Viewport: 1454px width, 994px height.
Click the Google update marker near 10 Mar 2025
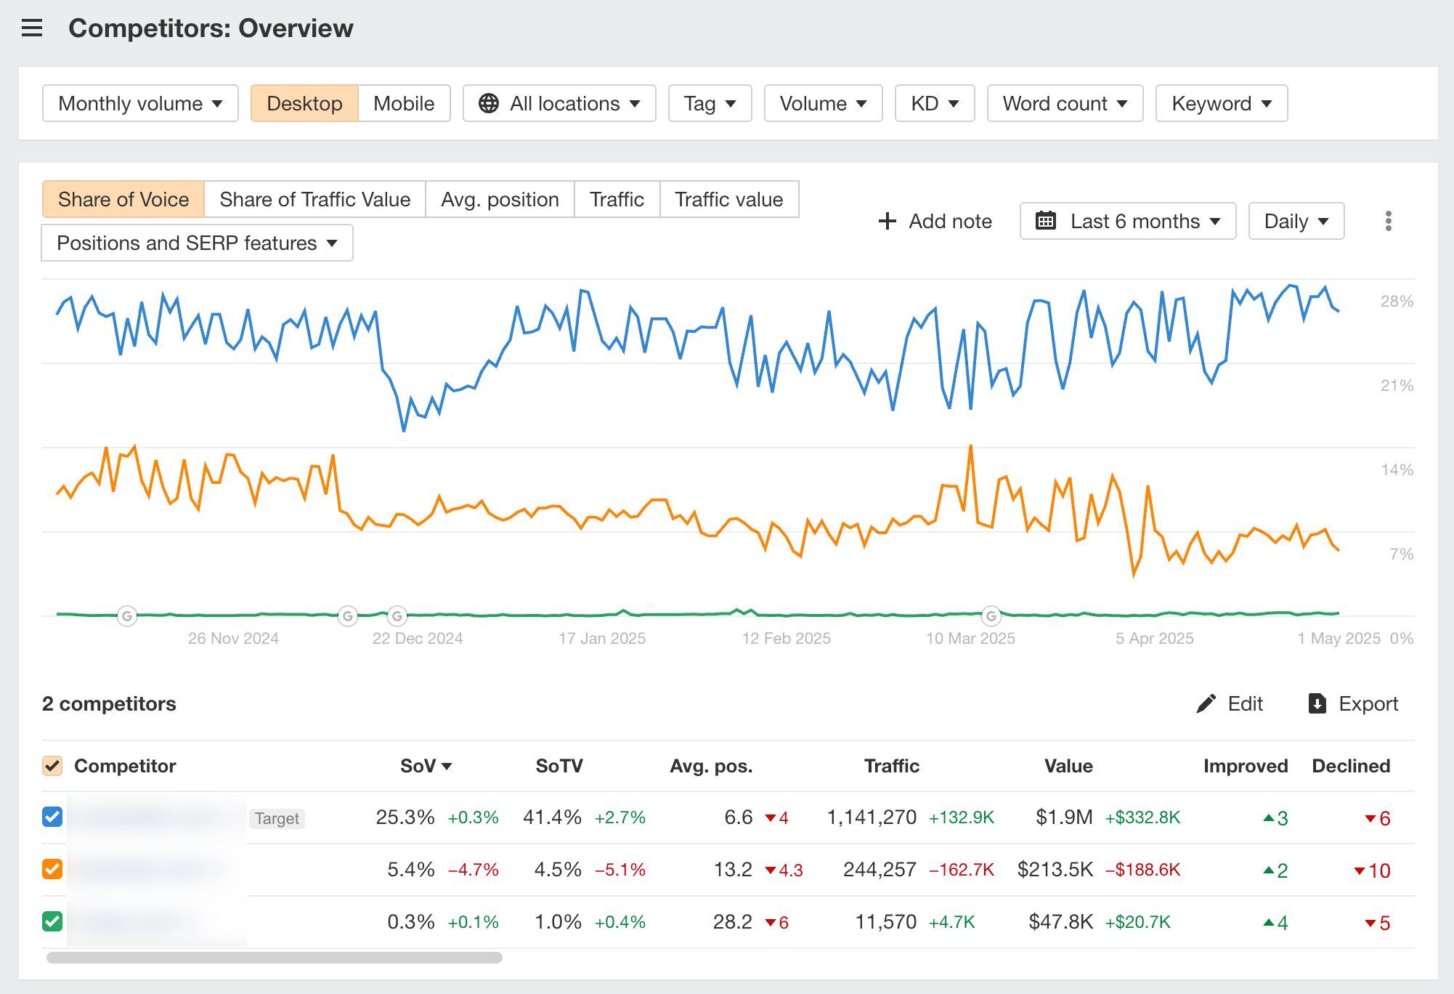coord(991,616)
